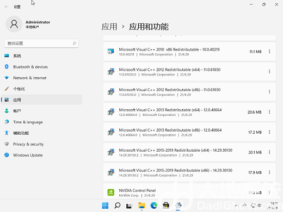The width and height of the screenshot is (283, 212).
Task: Open options for Visual C++ 2010 x86 Redistributable
Action: [269, 52]
